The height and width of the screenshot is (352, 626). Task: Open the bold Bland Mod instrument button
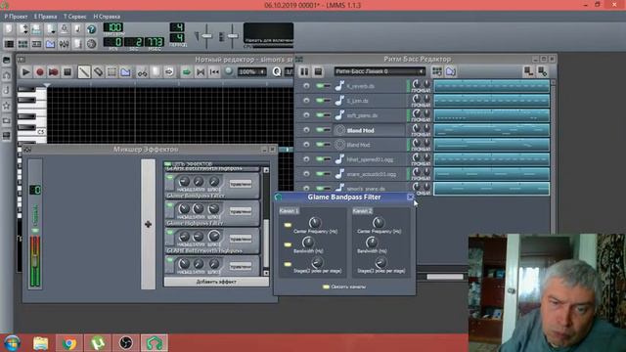tap(369, 130)
